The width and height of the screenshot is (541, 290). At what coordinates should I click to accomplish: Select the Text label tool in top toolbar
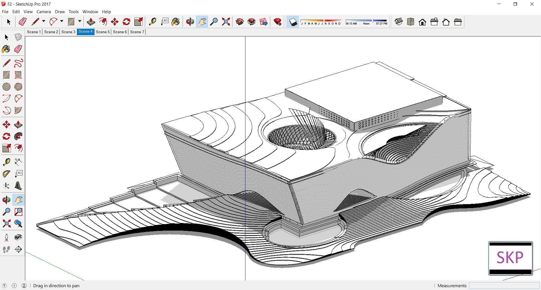pos(164,22)
